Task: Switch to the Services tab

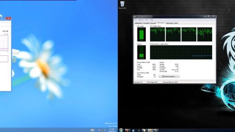Action: 153,23
